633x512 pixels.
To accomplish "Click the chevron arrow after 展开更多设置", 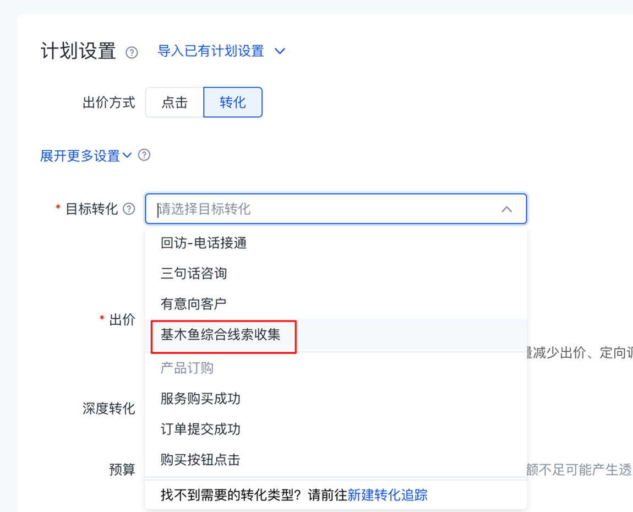I will (127, 155).
